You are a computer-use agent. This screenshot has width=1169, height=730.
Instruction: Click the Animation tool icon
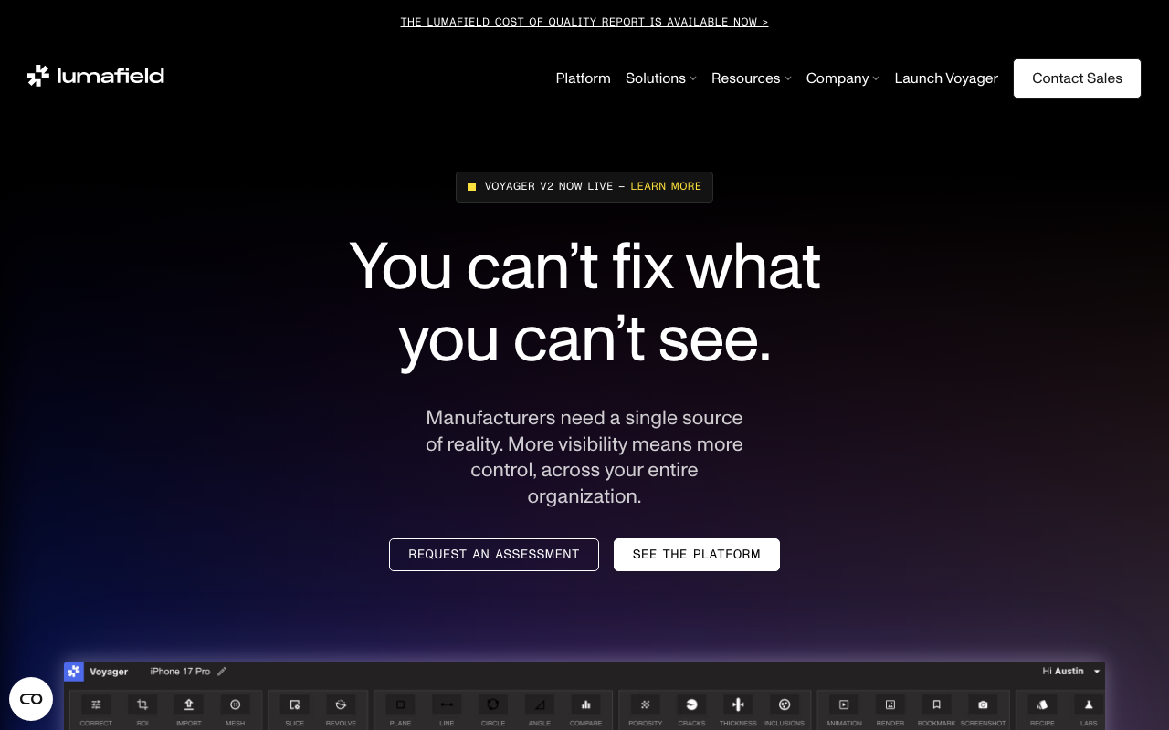tap(844, 704)
